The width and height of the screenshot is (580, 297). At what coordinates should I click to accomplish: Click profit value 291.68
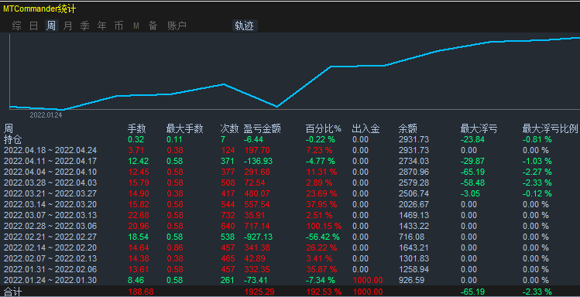coord(257,172)
